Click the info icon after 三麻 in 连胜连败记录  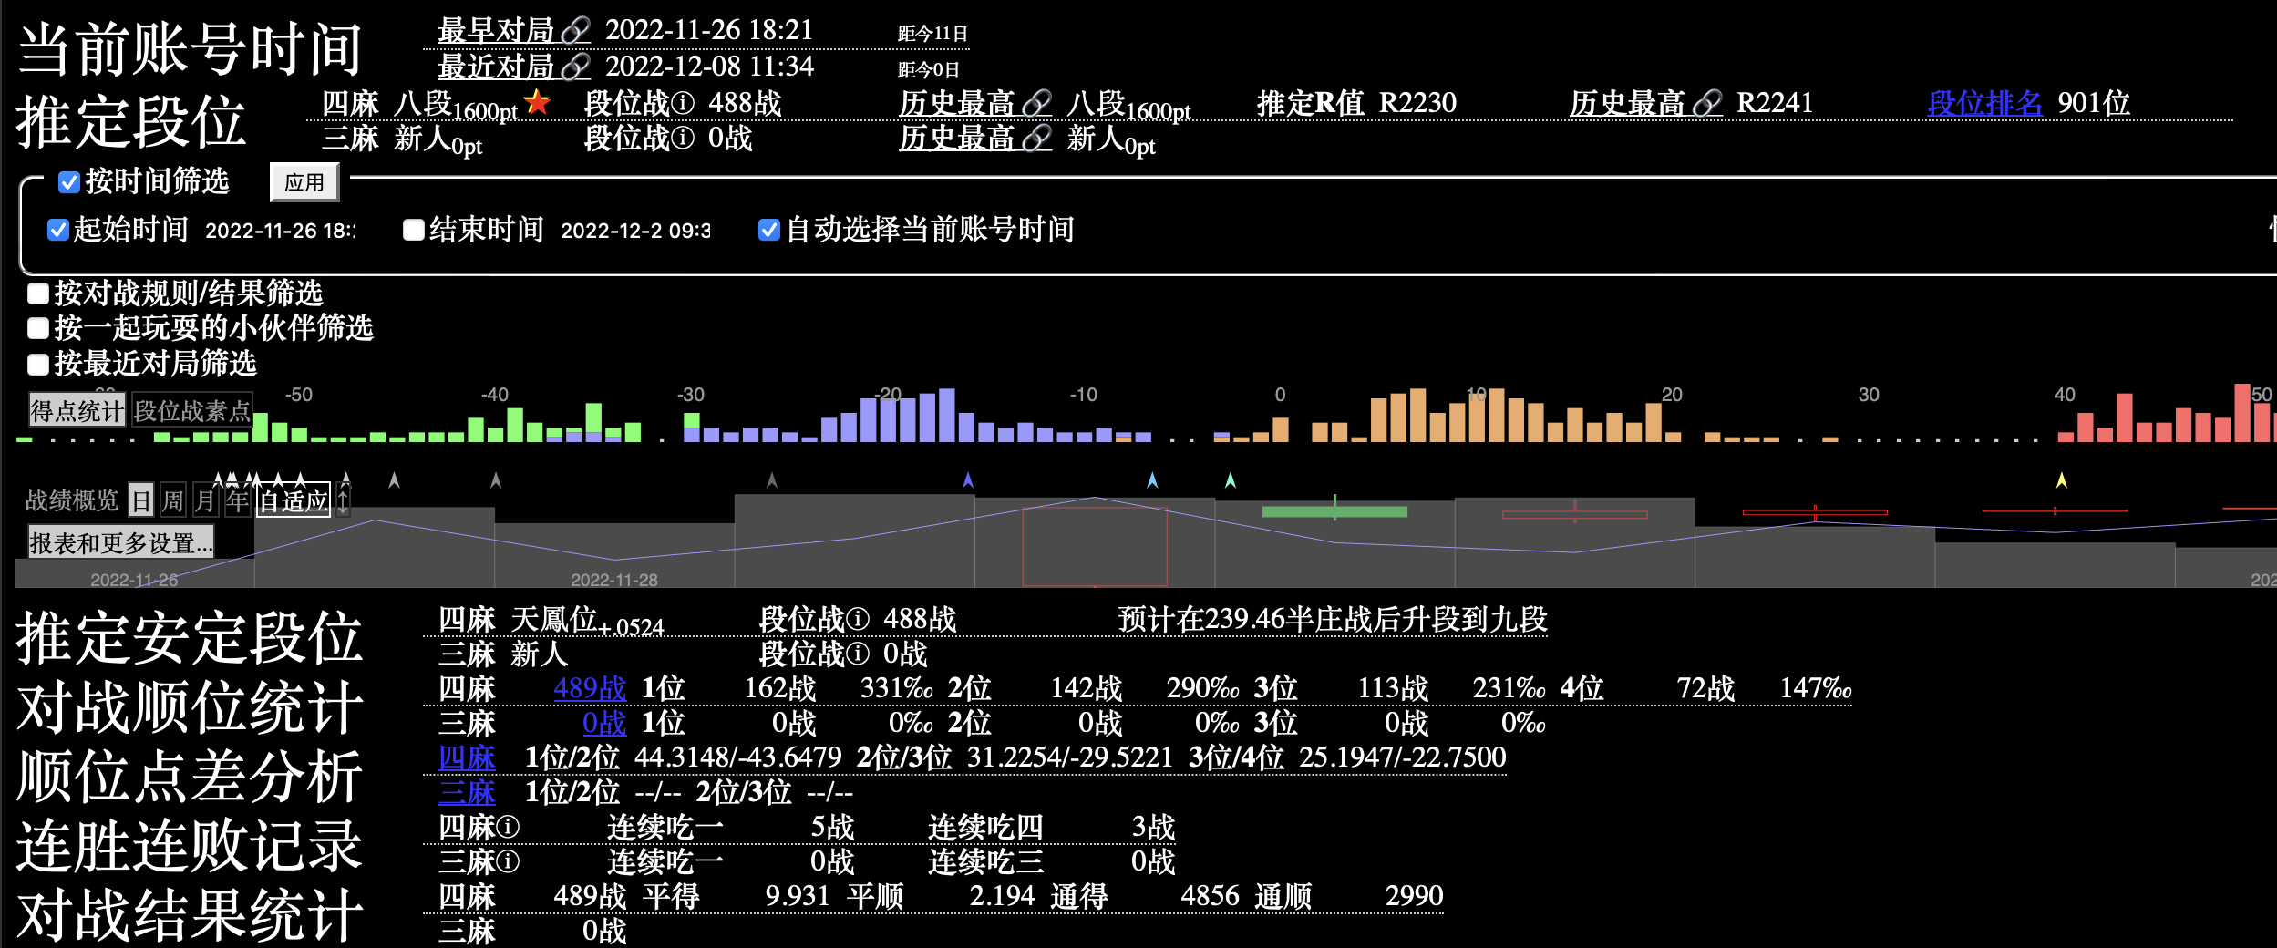(x=508, y=862)
